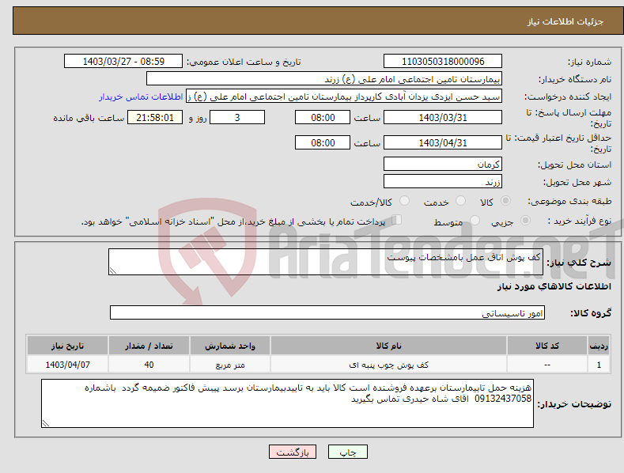
Task: Click the متر مربع unit cell
Action: click(230, 365)
